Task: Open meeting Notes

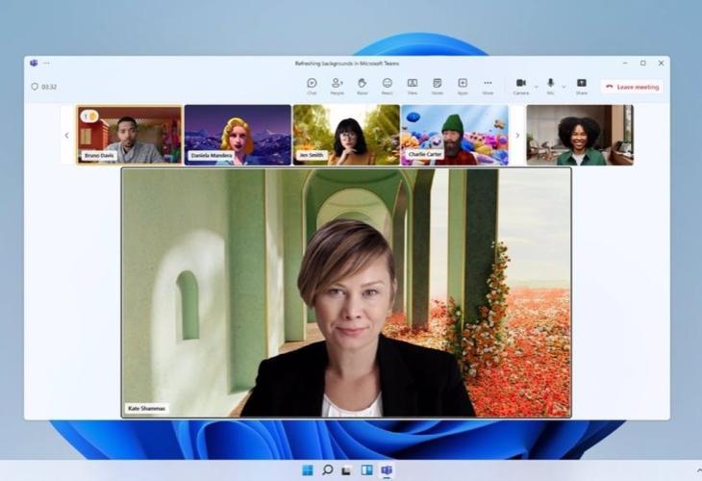Action: point(437,86)
